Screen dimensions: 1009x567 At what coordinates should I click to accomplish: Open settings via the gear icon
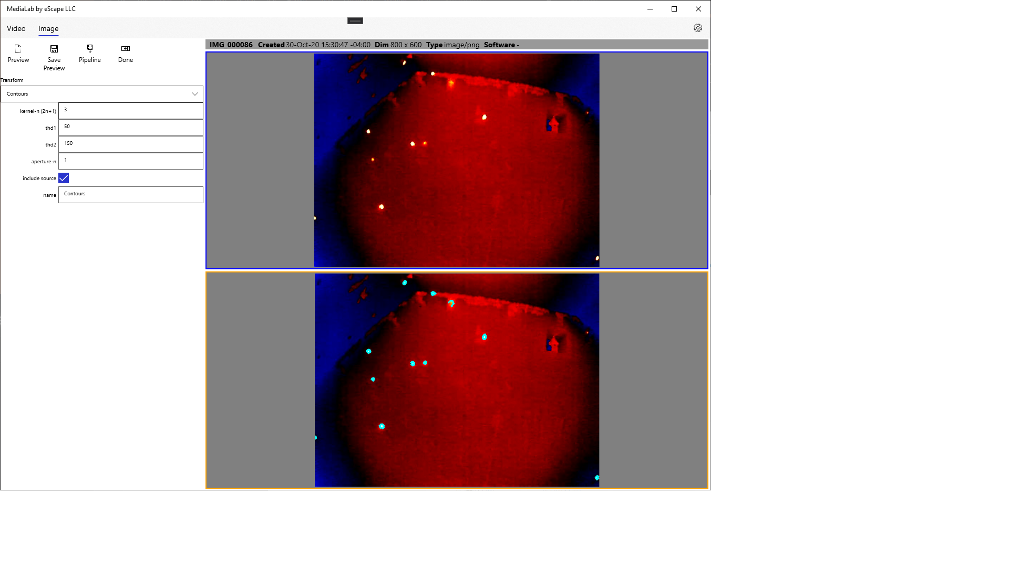coord(698,28)
